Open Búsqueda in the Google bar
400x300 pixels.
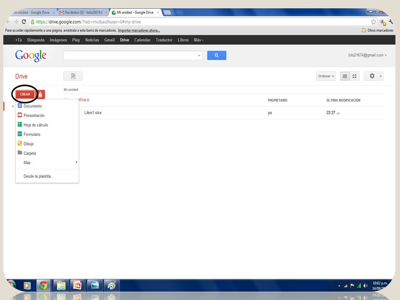click(x=36, y=40)
